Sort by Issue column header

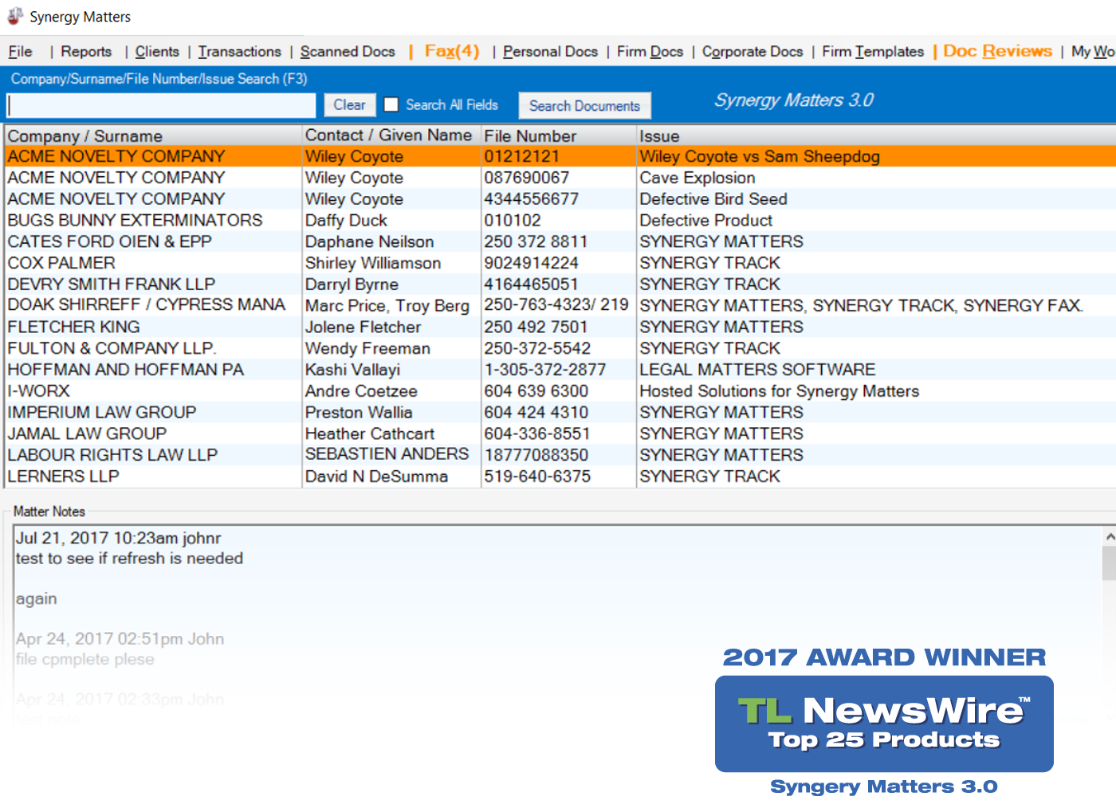coord(876,135)
